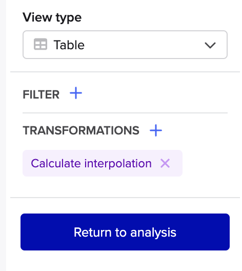
Task: Click the gray table icon in the selector
Action: coord(41,44)
